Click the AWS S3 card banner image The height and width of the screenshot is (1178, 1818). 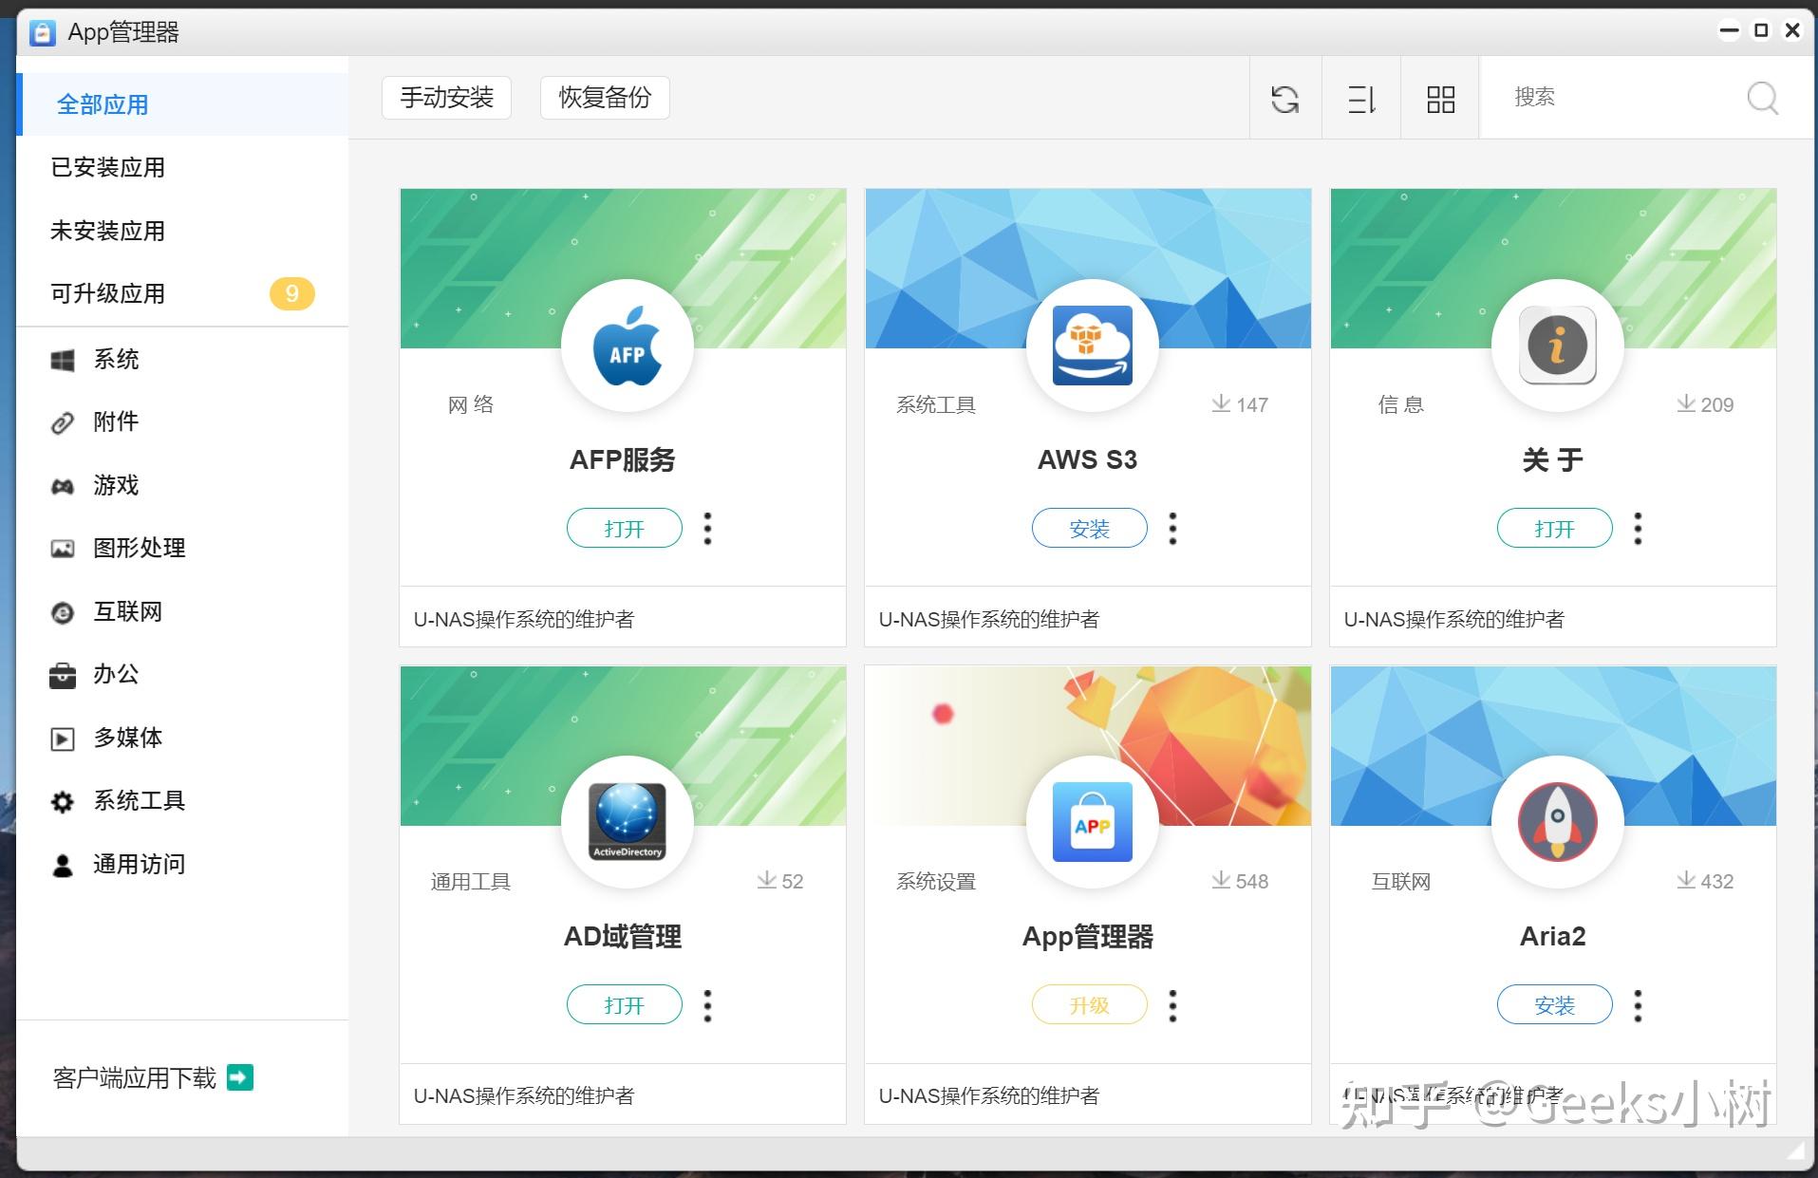tap(1088, 269)
